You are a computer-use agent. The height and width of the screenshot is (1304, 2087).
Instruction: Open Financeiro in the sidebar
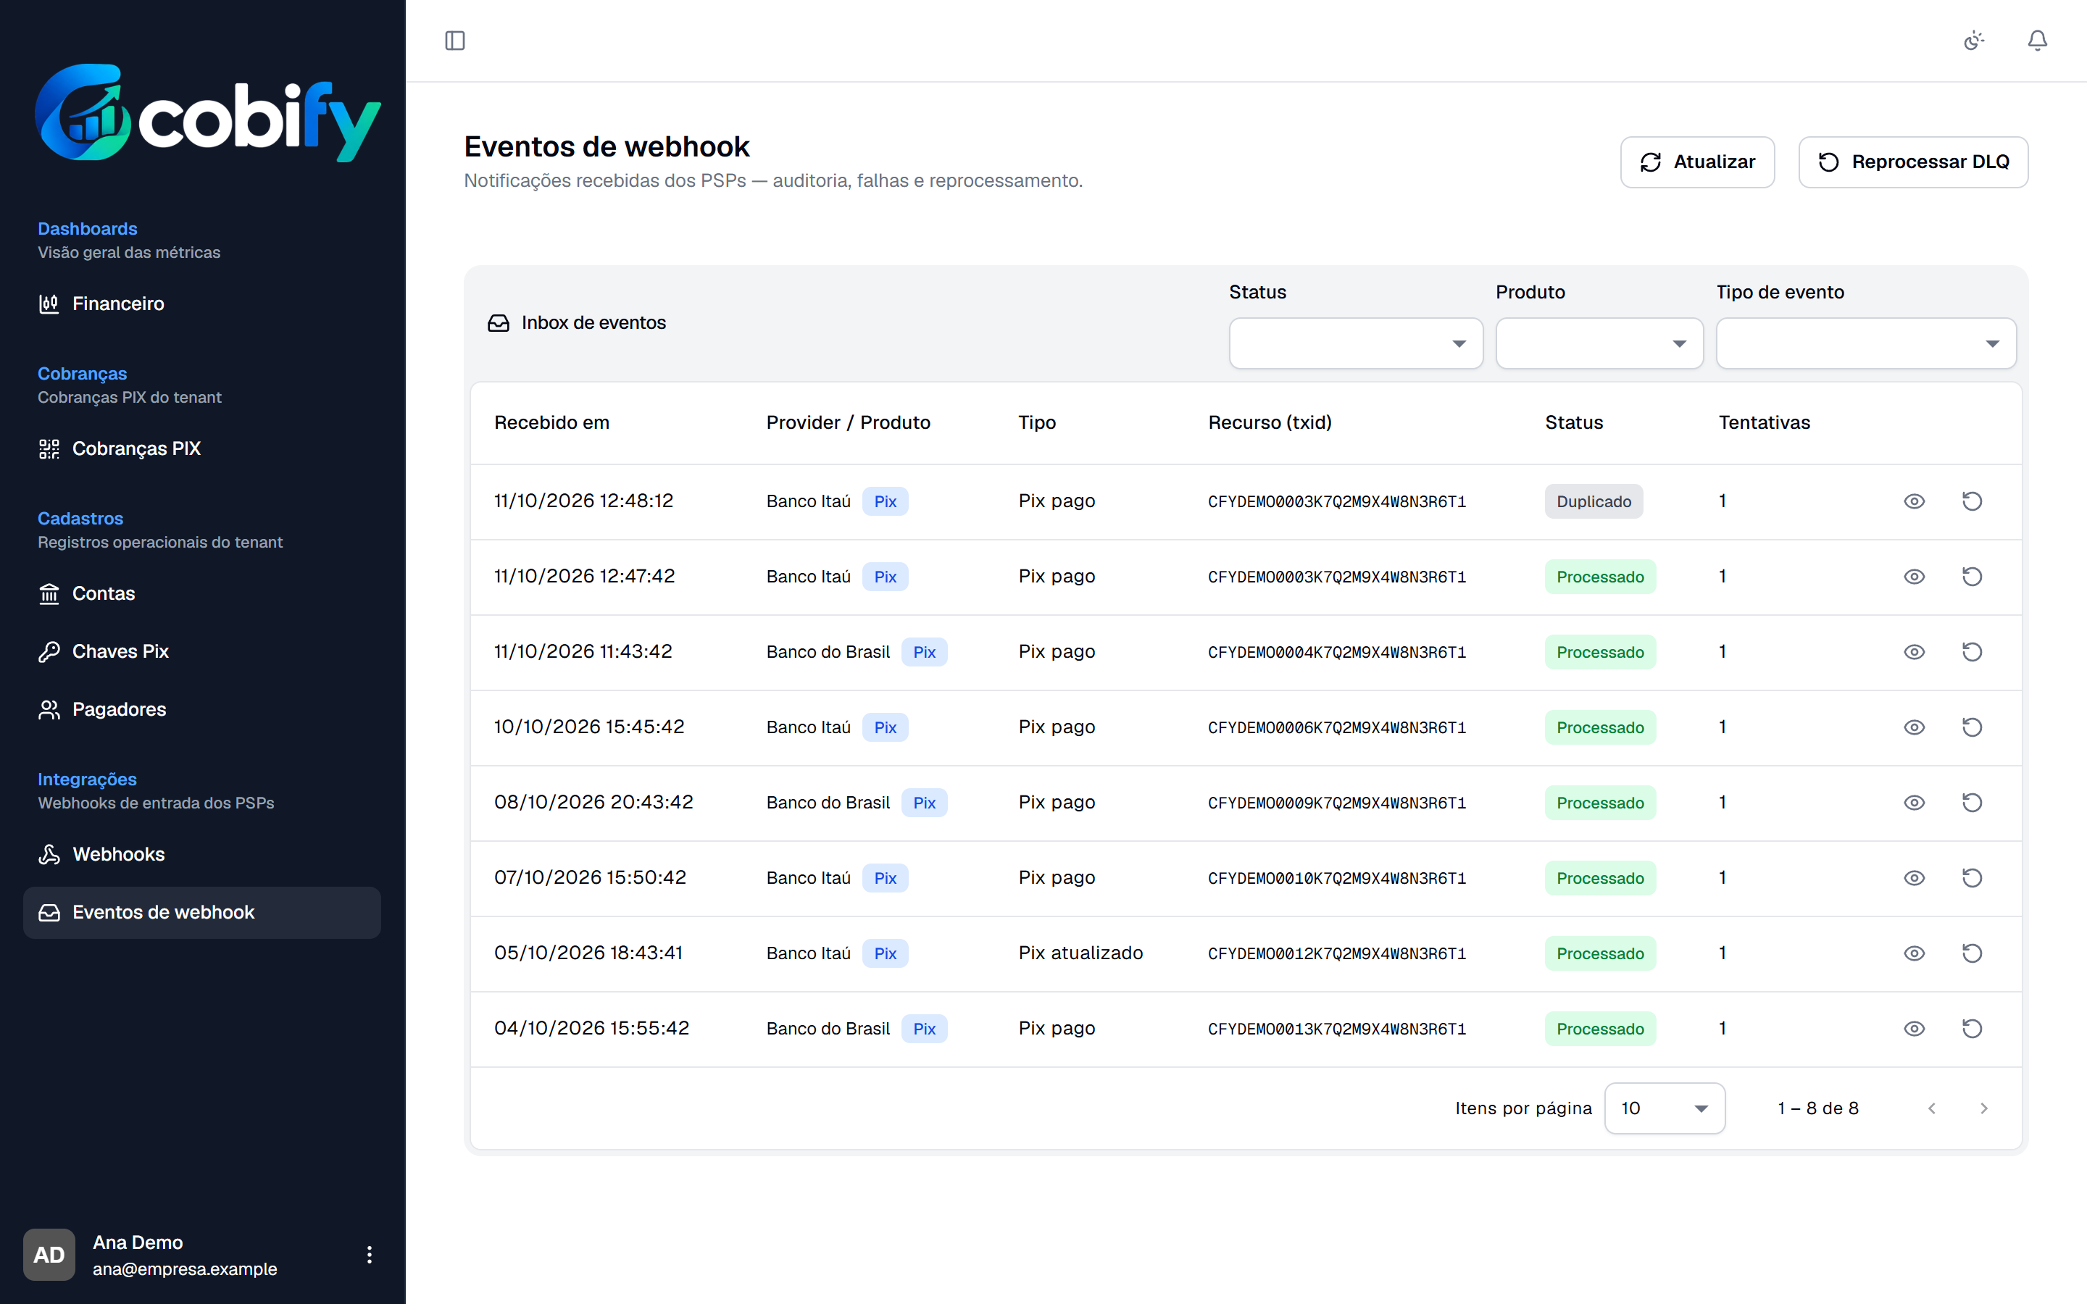click(x=201, y=304)
